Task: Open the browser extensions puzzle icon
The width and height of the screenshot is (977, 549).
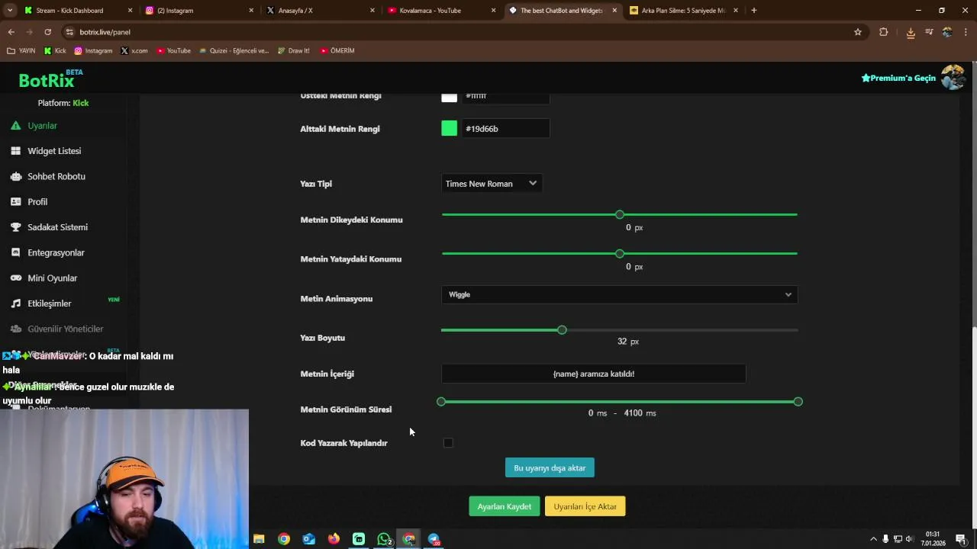Action: click(884, 32)
